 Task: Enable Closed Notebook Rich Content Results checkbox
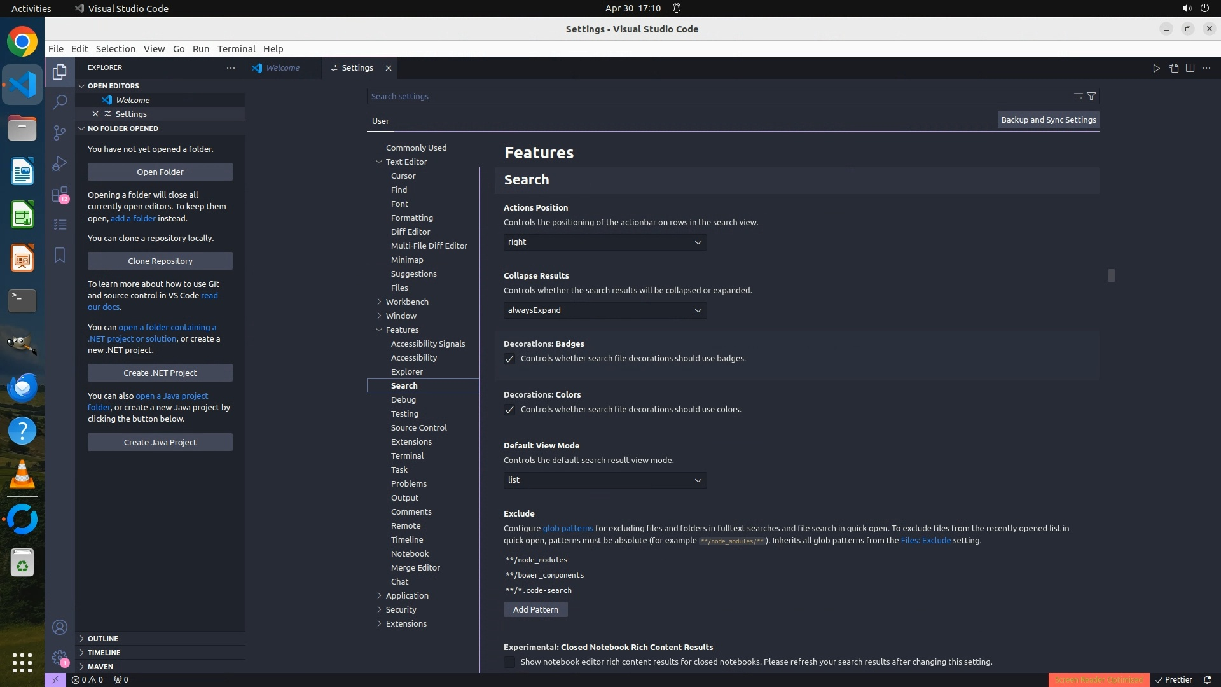tap(509, 662)
